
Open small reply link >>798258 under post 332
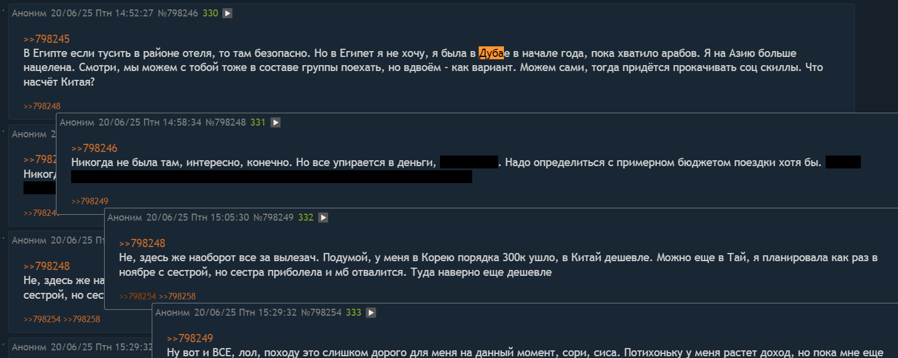[x=177, y=296]
